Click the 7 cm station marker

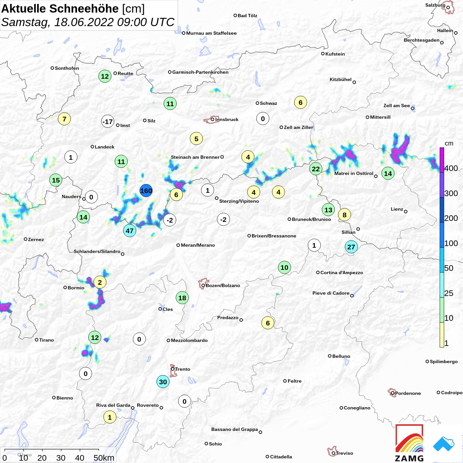[x=64, y=119]
